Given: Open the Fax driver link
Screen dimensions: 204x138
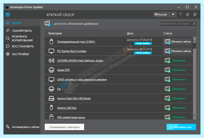Looking at the screenshot, I should pyautogui.click(x=59, y=89).
